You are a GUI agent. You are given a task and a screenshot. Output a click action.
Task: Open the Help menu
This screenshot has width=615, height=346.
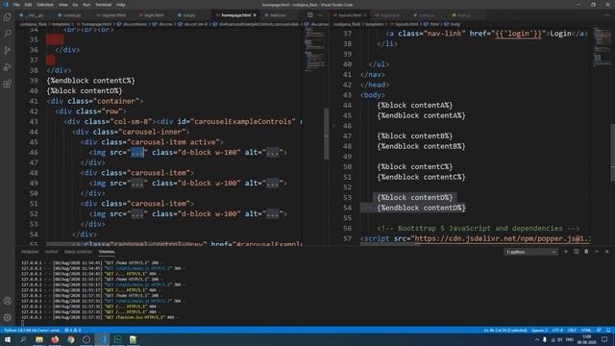point(120,5)
